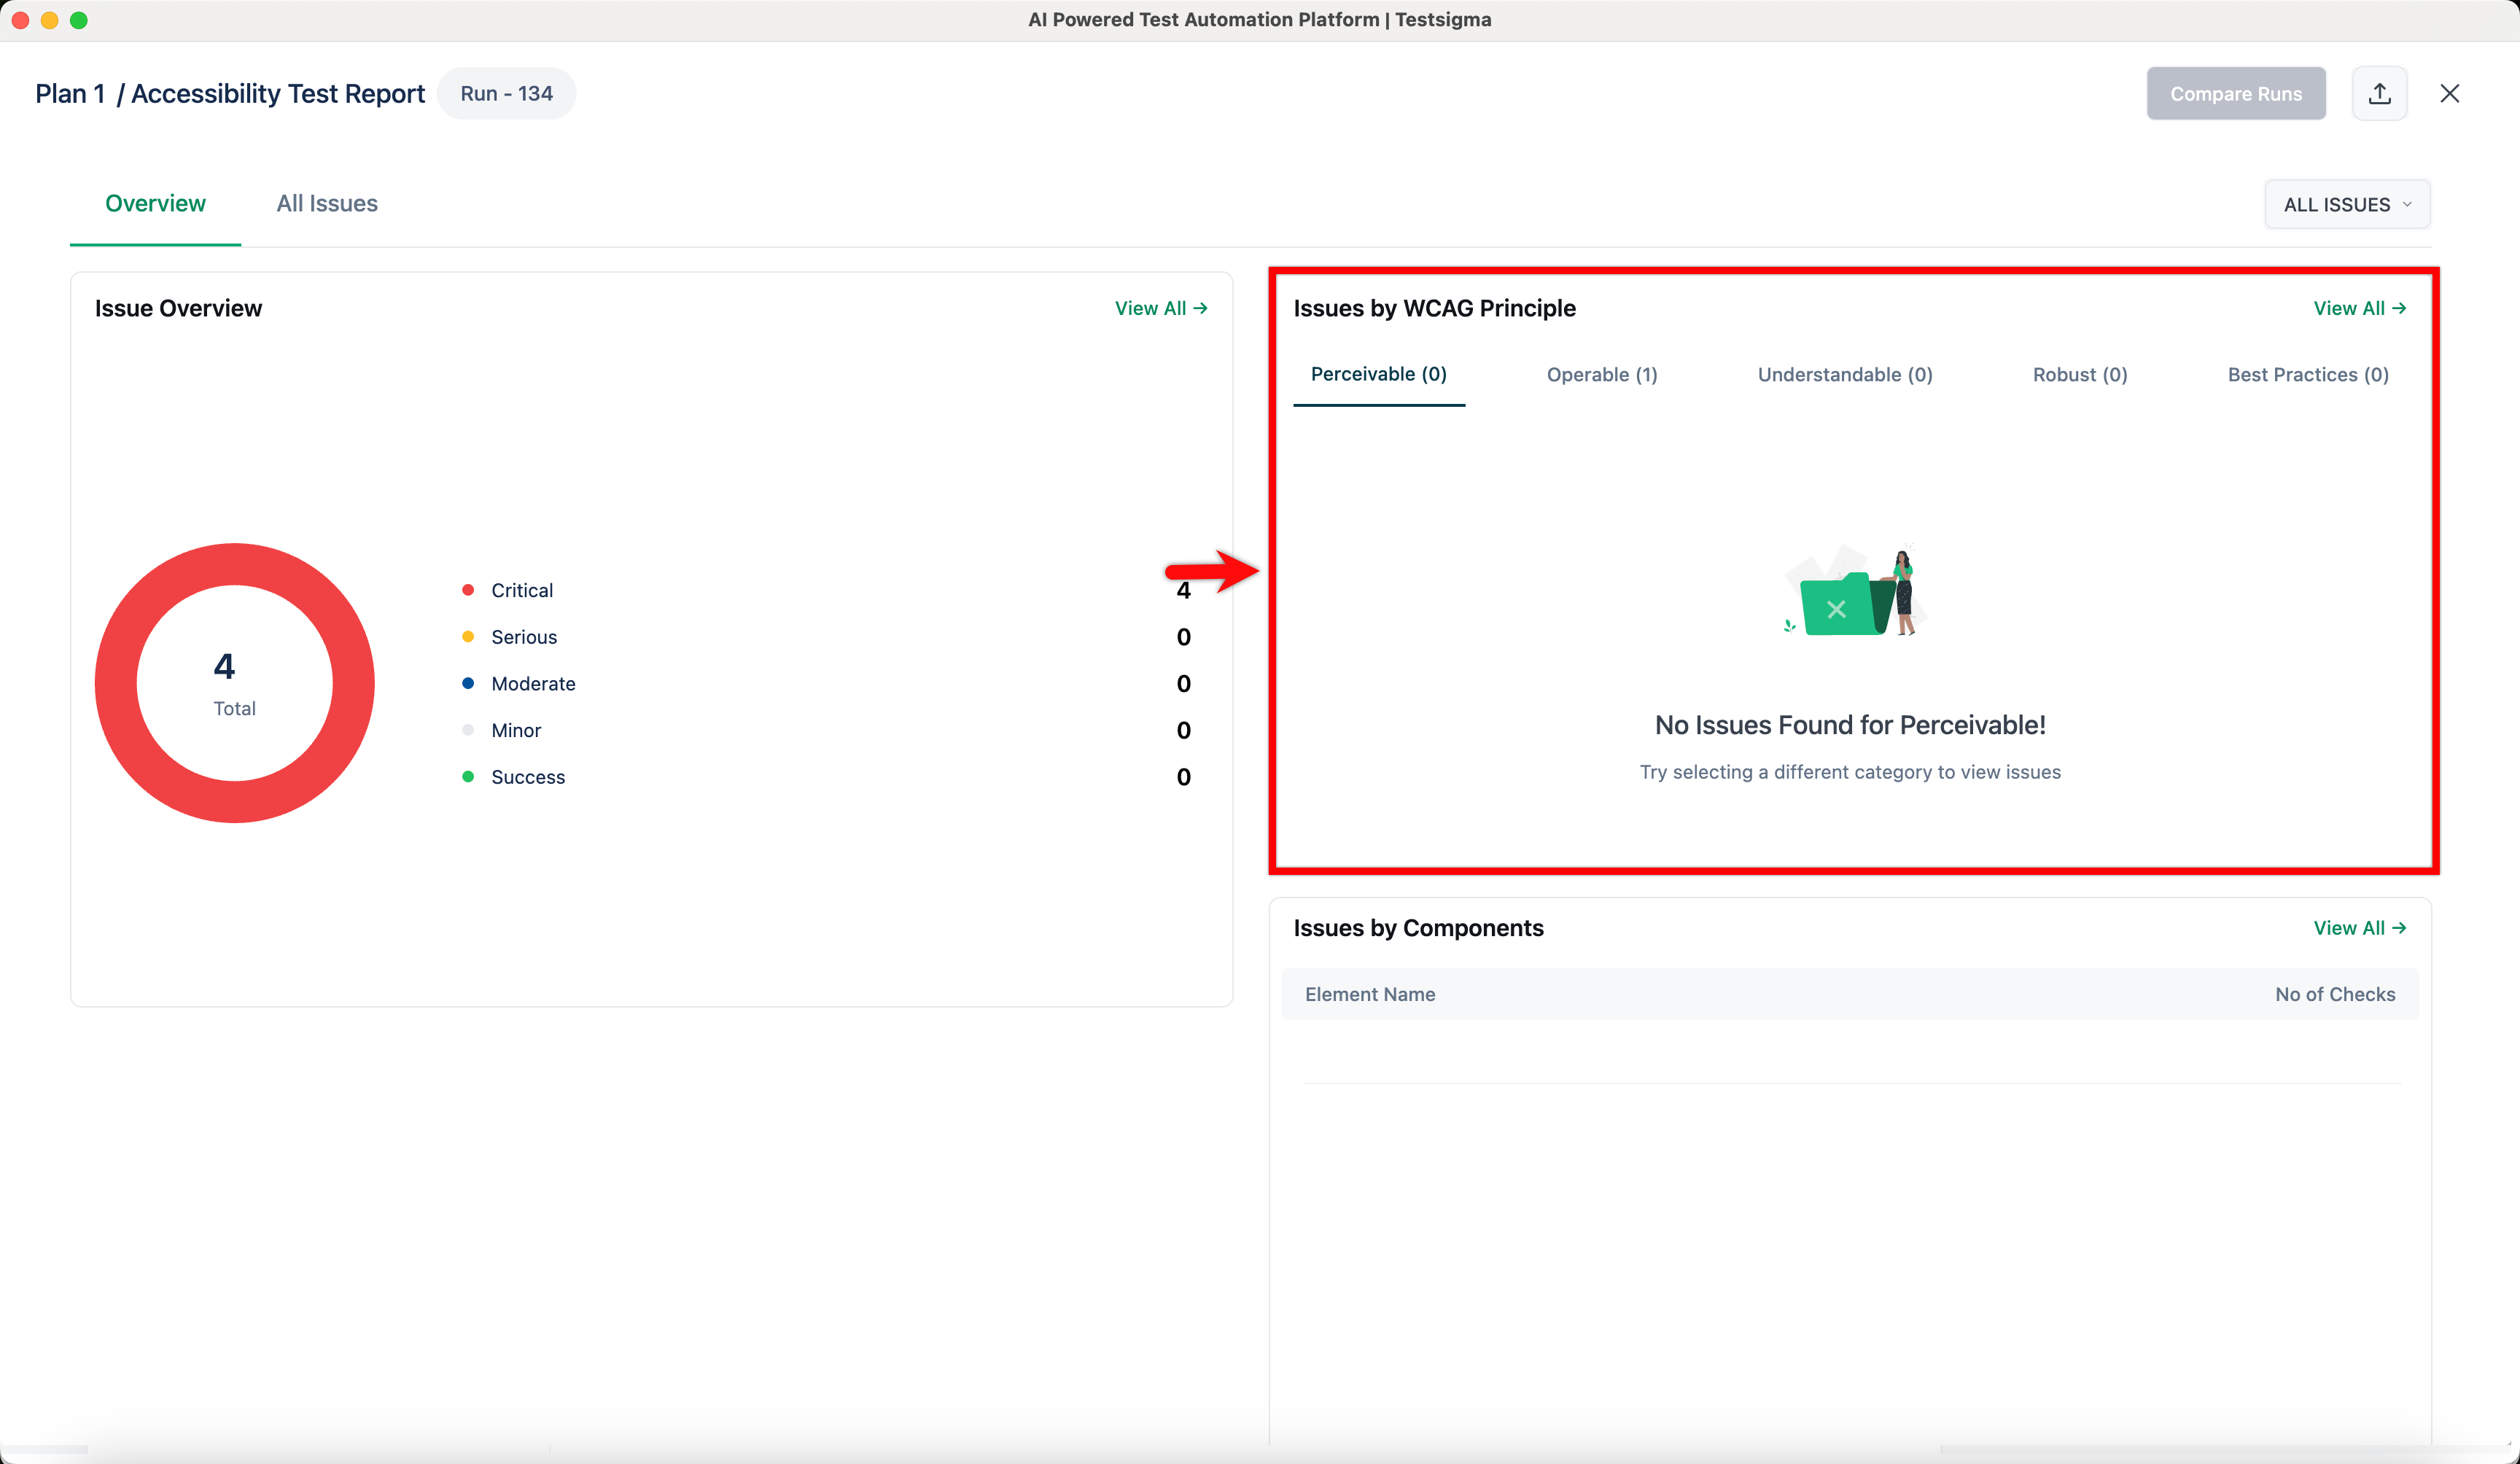Click the Run - 134 badge
The image size is (2520, 1464).
[x=506, y=94]
